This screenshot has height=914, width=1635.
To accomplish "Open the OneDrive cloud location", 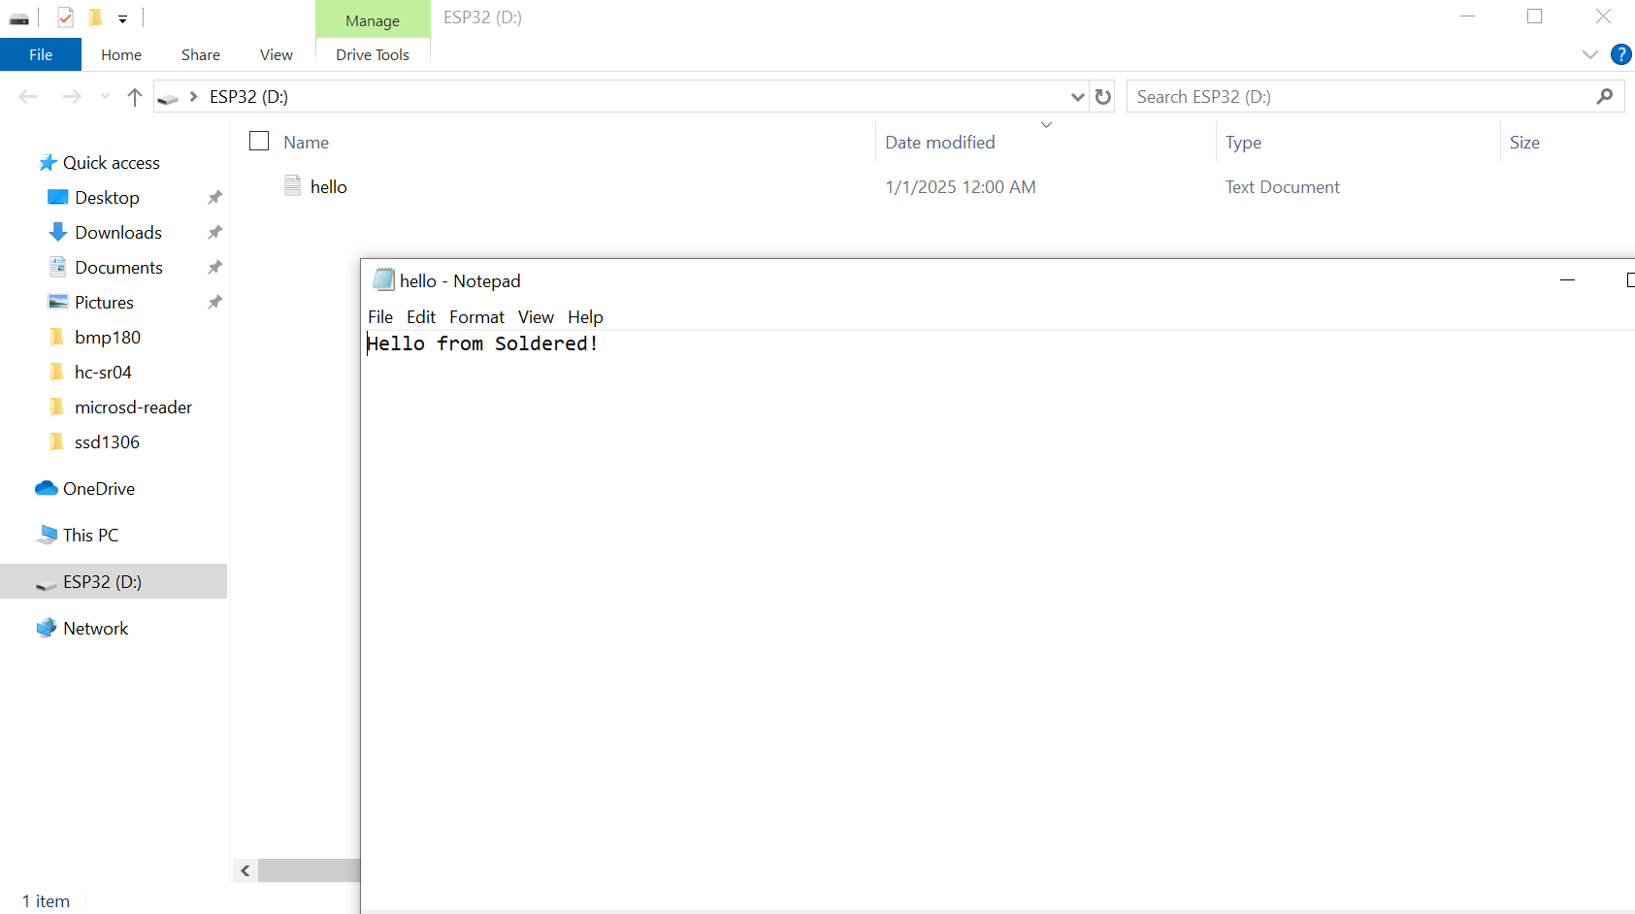I will click(98, 489).
